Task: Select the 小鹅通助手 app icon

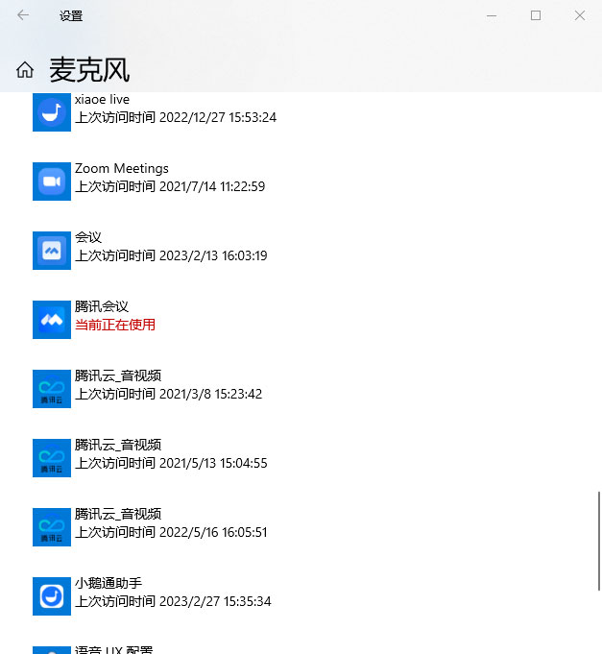Action: (52, 596)
